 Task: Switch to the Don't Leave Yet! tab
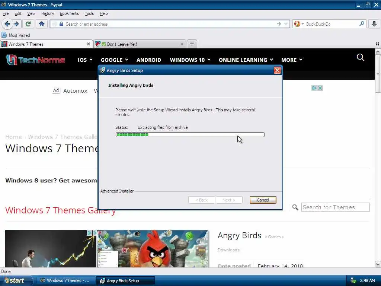tap(140, 44)
